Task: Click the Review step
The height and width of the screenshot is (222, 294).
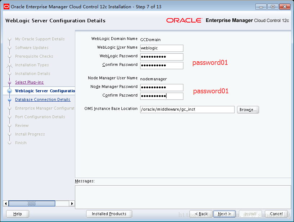Action: [x=22, y=125]
